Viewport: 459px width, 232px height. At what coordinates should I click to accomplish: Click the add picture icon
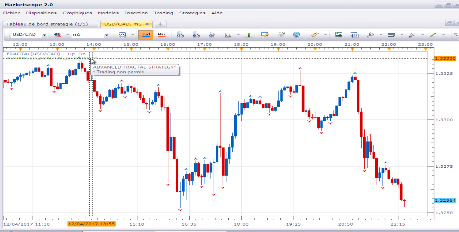(x=338, y=35)
